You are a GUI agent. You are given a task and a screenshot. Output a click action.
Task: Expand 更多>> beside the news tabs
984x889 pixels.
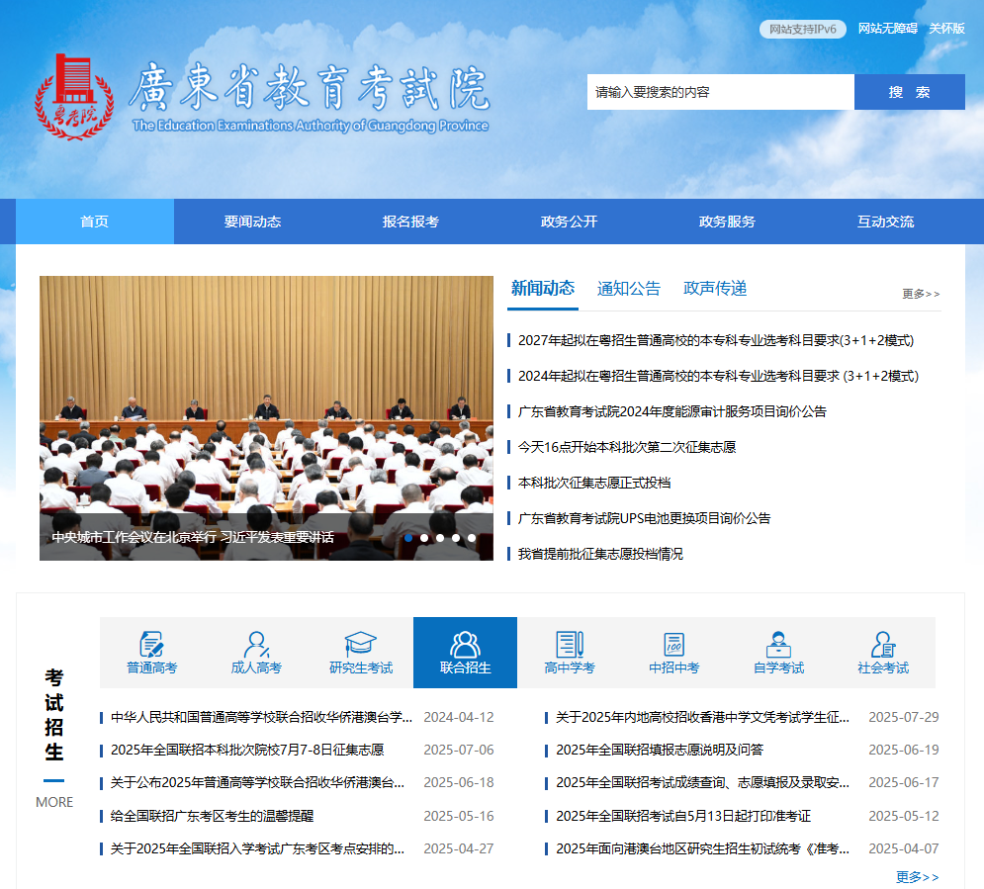pos(921,294)
